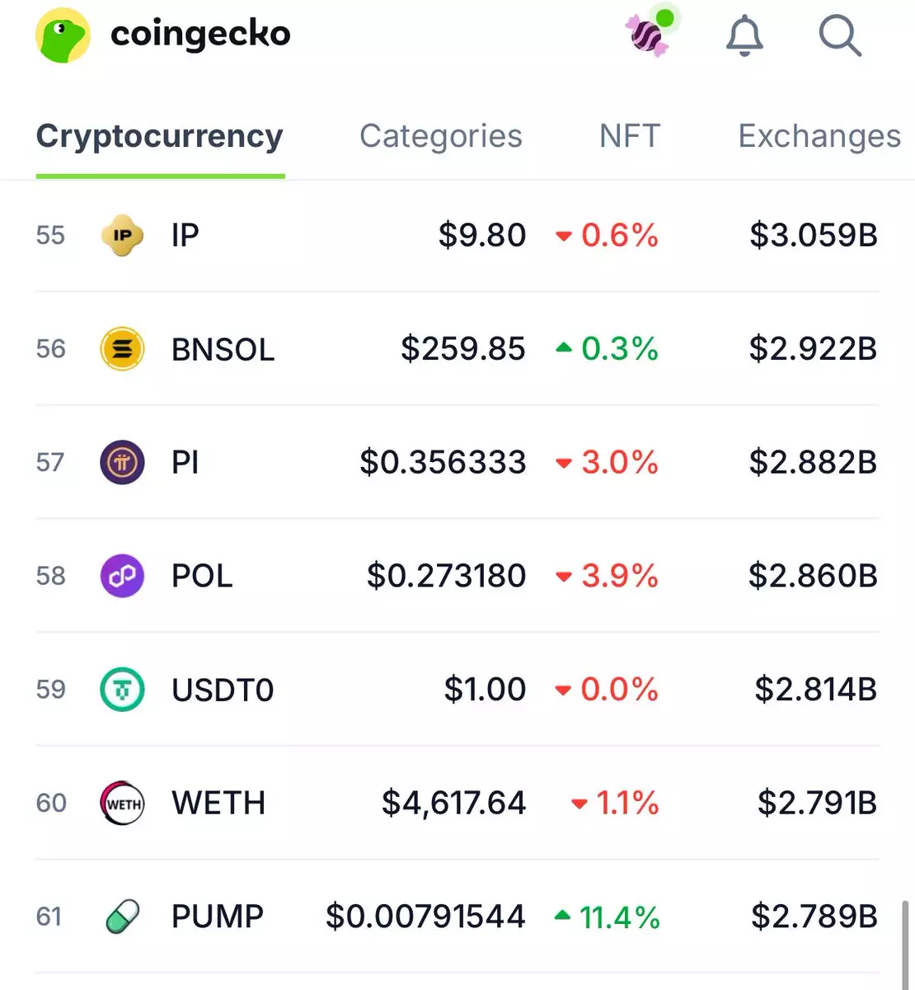Click WETH price $4,617.64
Image resolution: width=915 pixels, height=990 pixels.
point(453,803)
